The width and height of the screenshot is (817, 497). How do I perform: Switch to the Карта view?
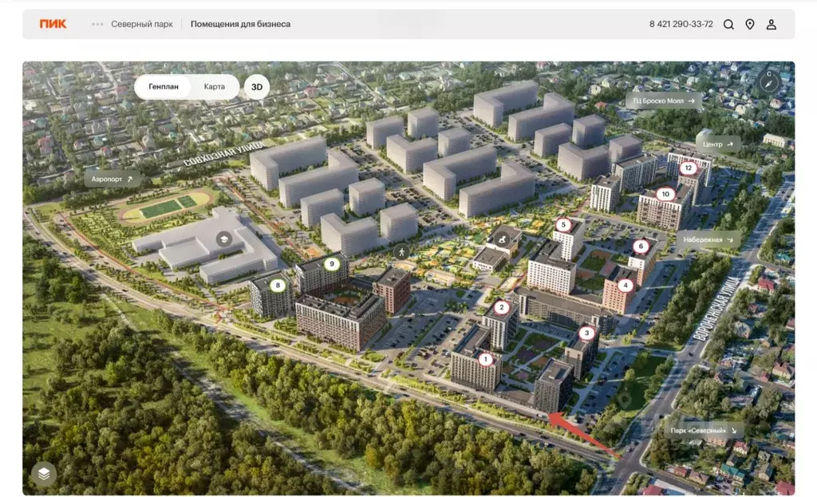[214, 87]
